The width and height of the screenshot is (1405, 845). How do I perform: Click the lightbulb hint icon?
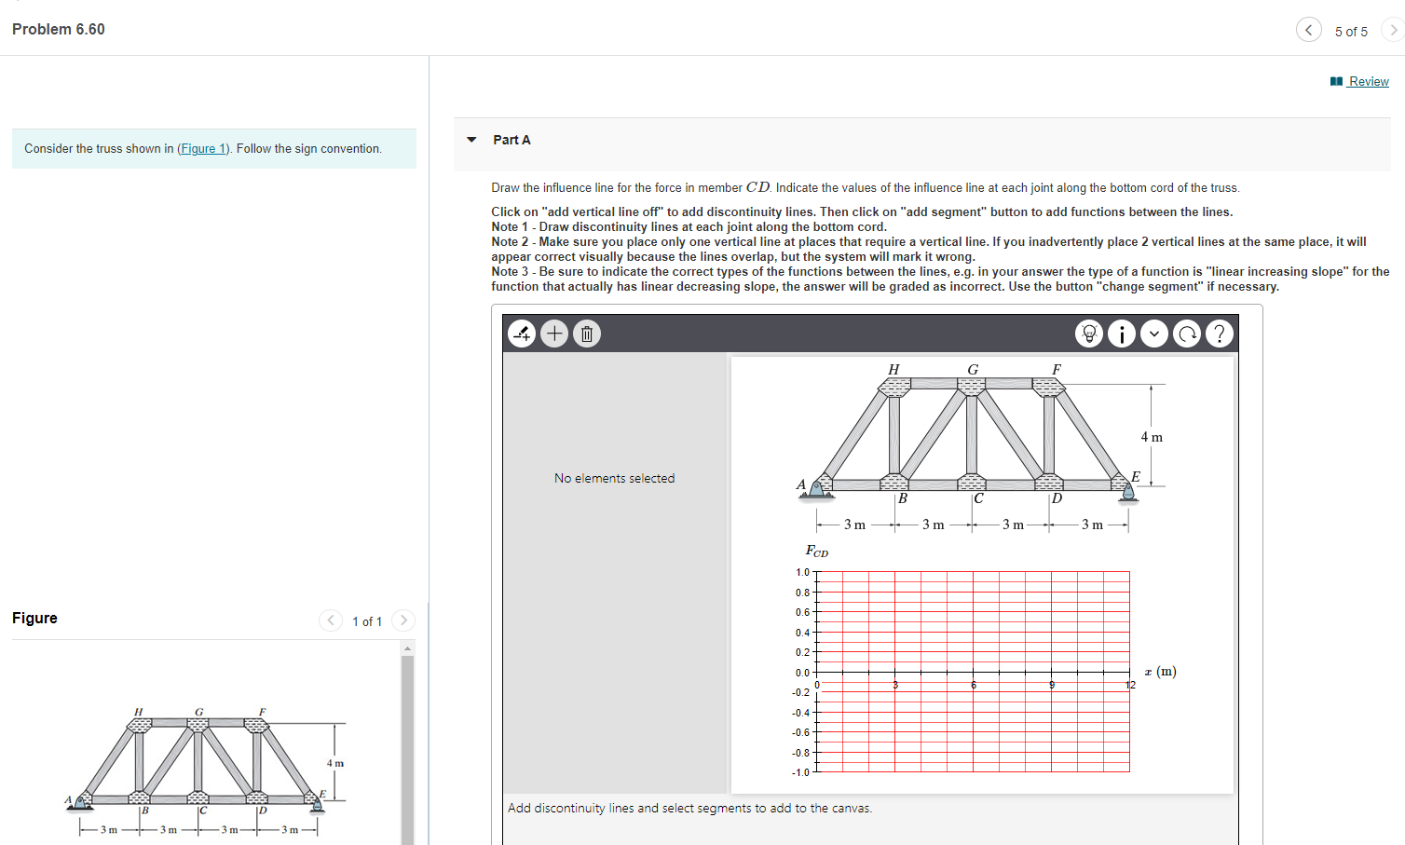tap(1089, 334)
